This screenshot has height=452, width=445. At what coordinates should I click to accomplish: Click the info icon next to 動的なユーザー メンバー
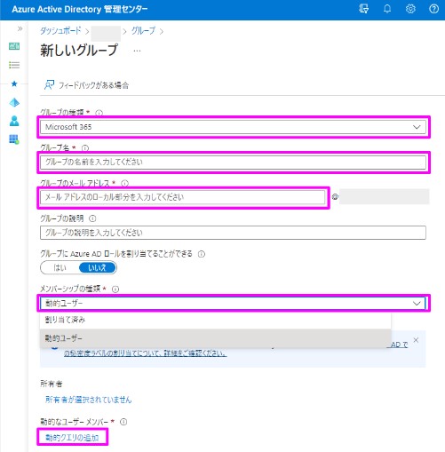[x=123, y=422]
